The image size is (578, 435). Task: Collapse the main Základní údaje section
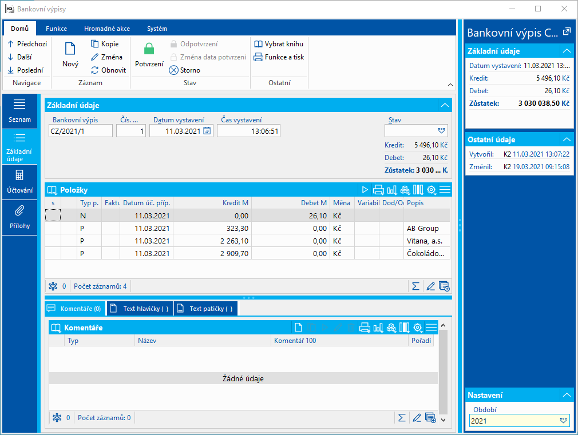[x=445, y=105]
